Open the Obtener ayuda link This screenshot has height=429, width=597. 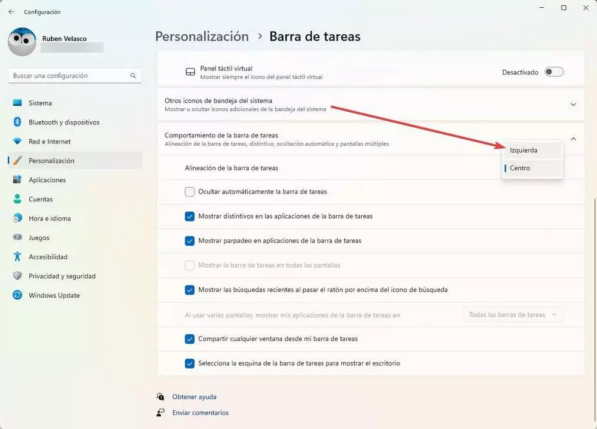point(194,397)
